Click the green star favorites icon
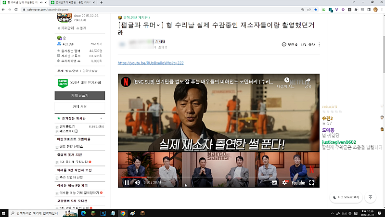385x217 pixels. (59, 118)
